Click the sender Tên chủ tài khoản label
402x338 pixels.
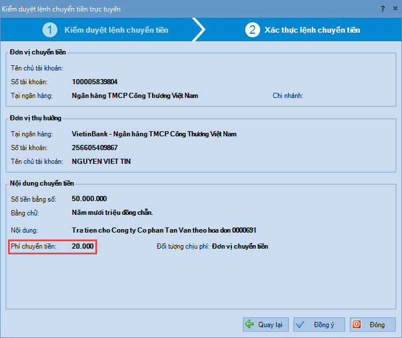pos(37,68)
